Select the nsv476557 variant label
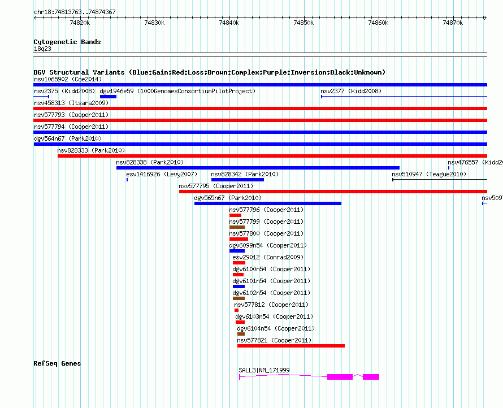The width and height of the screenshot is (503, 408). click(x=475, y=162)
